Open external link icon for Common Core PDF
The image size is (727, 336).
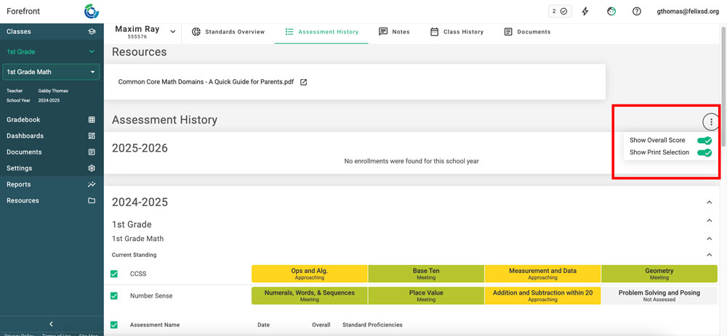point(304,82)
